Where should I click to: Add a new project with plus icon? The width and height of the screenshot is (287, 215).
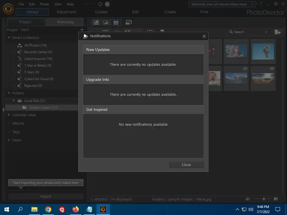click(x=82, y=29)
